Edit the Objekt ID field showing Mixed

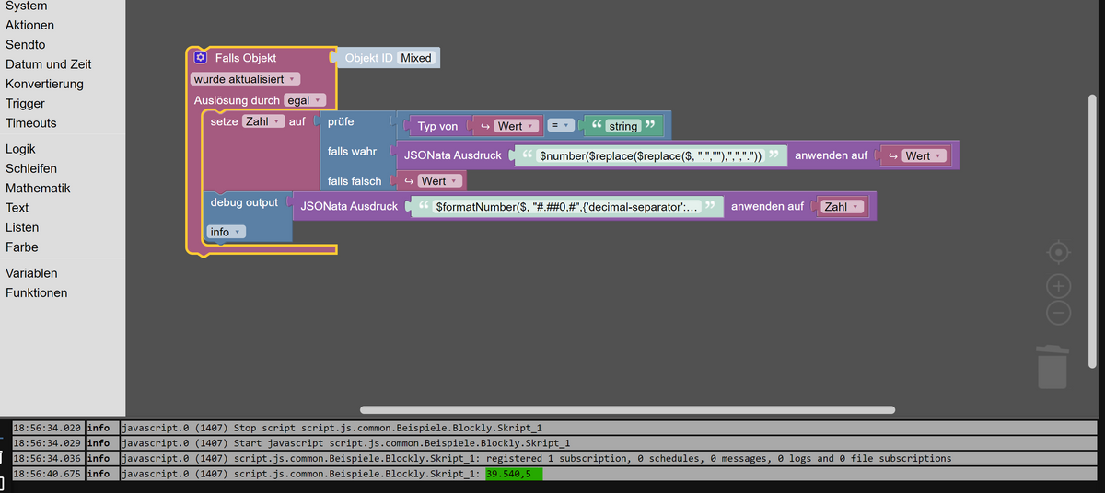[x=416, y=58]
